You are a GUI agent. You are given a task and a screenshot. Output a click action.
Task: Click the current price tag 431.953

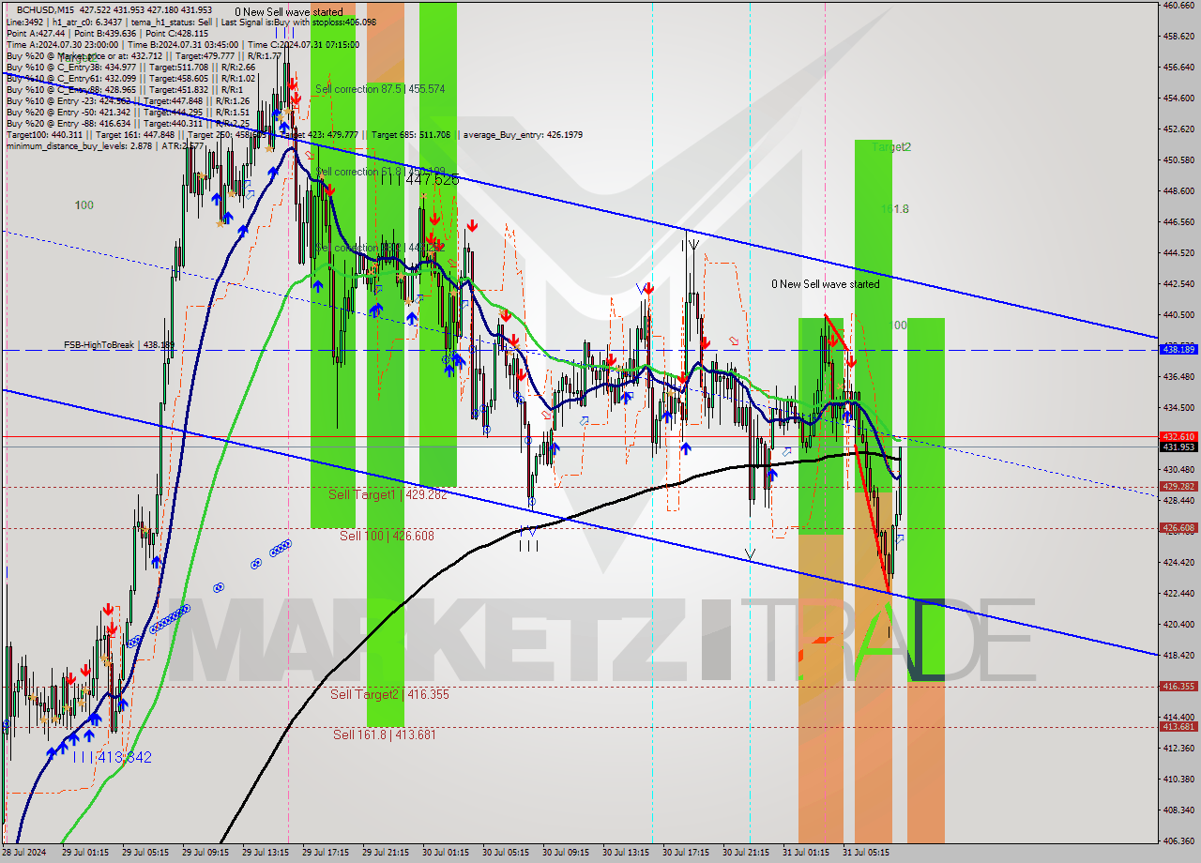pos(1179,447)
